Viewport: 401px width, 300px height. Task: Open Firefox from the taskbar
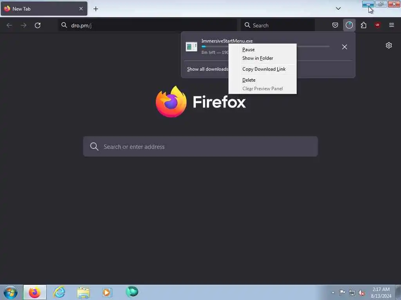pyautogui.click(x=35, y=292)
